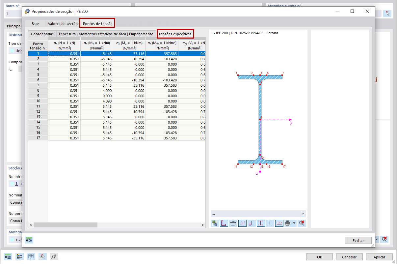This screenshot has height=264, width=397.
Task: Click the printer icon in section toolbar
Action: [288, 223]
